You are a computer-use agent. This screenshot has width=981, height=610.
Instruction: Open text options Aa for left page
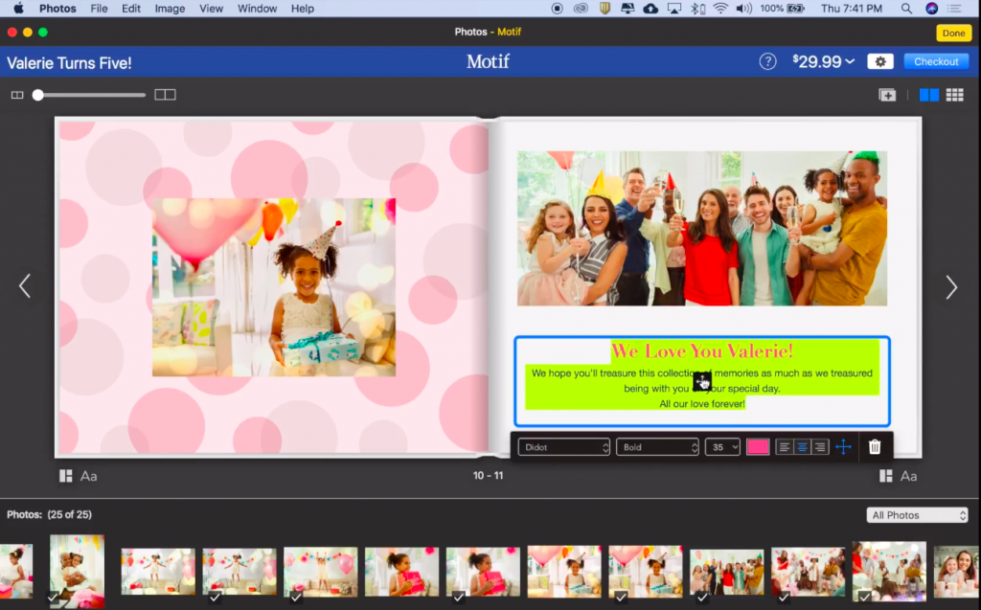(x=89, y=476)
